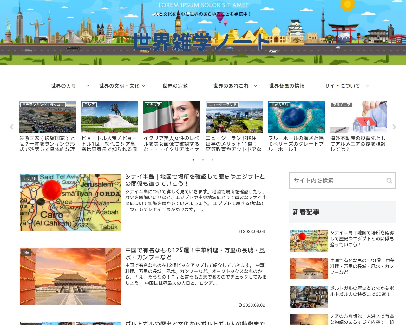Open ピョートル大帝 carousel article title
Image resolution: width=406 pixels, height=325 pixels.
[109, 144]
